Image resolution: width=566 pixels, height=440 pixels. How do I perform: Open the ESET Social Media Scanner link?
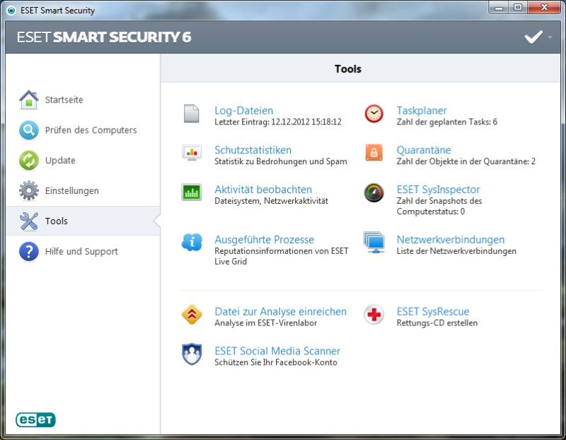[x=277, y=351]
